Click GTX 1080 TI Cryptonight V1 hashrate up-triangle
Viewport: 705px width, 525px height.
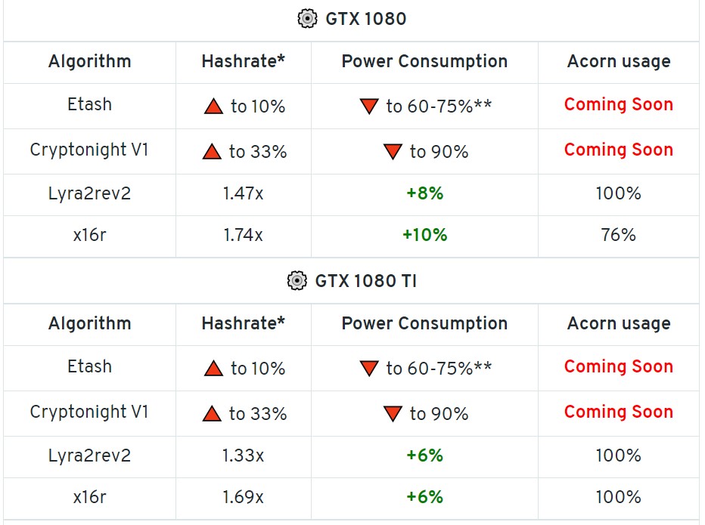click(212, 414)
